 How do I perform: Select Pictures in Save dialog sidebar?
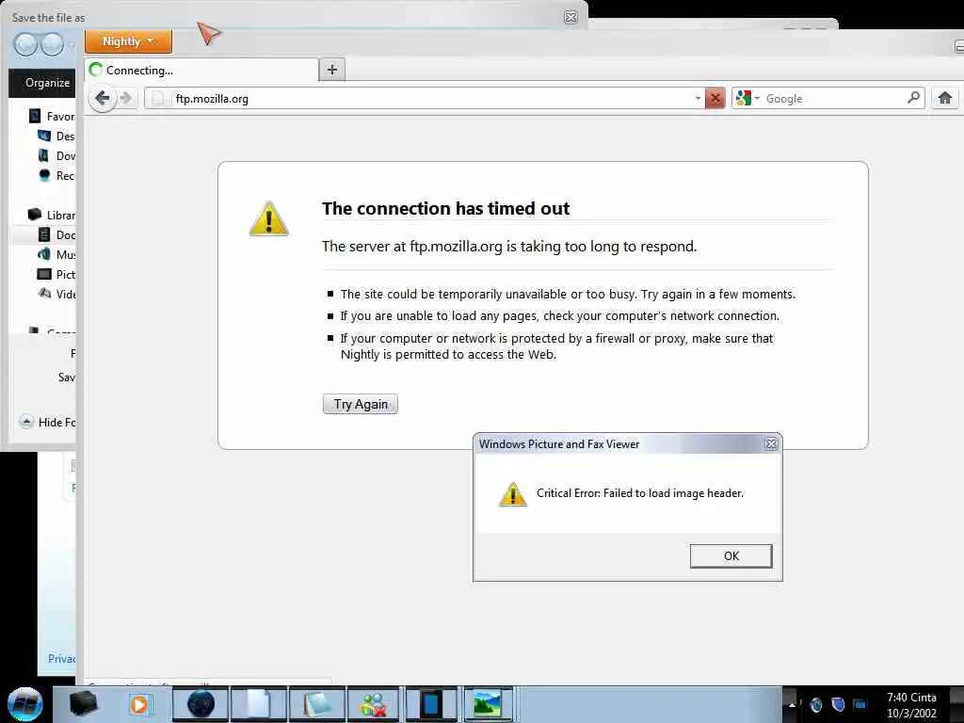[56, 274]
